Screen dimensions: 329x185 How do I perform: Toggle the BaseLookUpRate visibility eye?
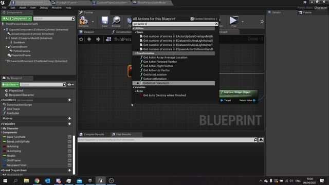tap(70, 142)
